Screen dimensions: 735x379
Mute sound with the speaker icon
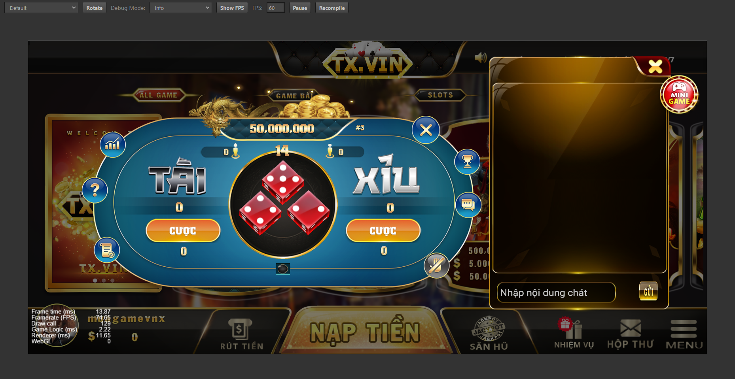tap(480, 58)
